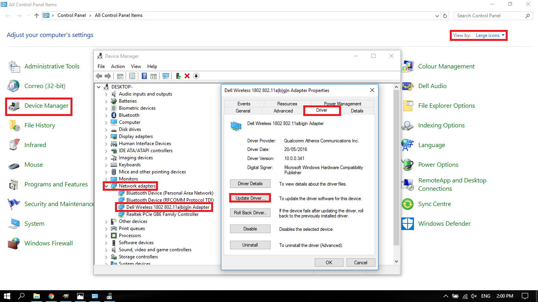The height and width of the screenshot is (302, 538).
Task: Collapse the Network adapters tree node
Action: point(106,186)
